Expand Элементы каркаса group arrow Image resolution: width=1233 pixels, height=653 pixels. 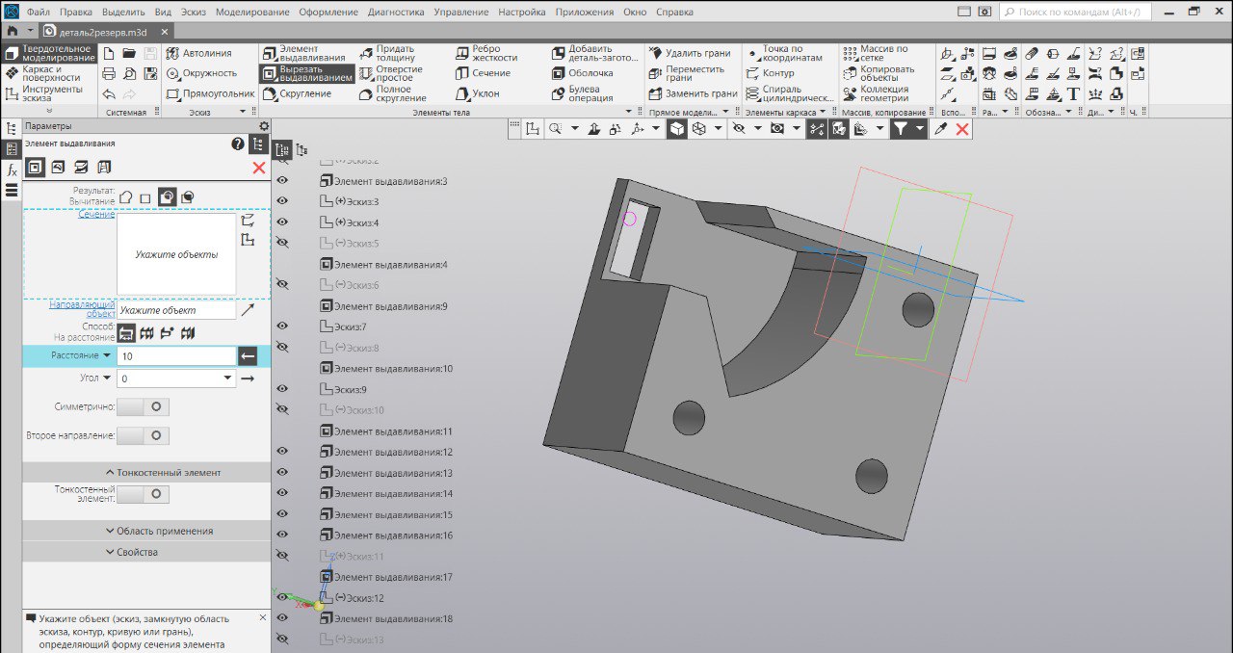click(x=824, y=113)
